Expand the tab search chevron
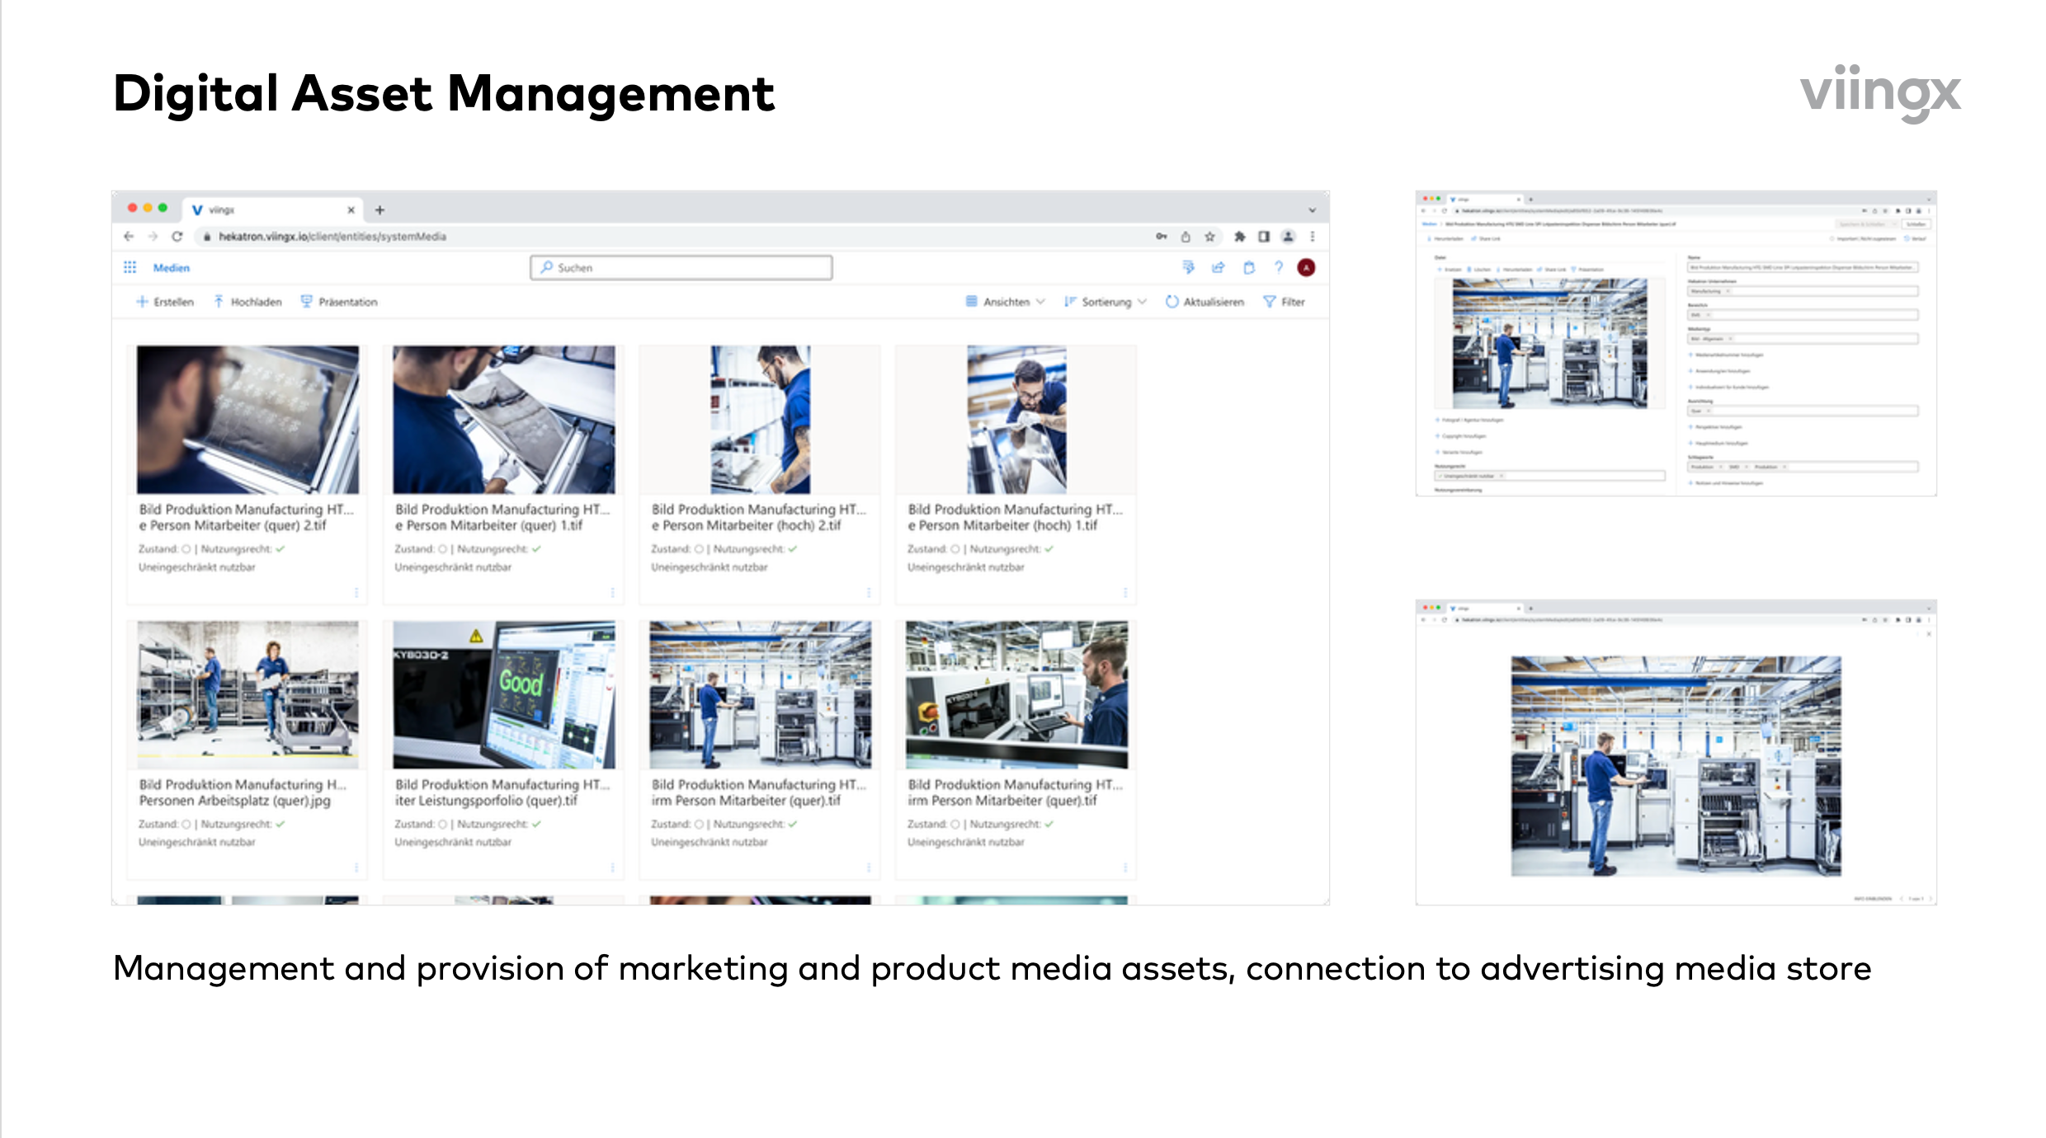Viewport: 2046px width, 1138px height. click(1312, 210)
